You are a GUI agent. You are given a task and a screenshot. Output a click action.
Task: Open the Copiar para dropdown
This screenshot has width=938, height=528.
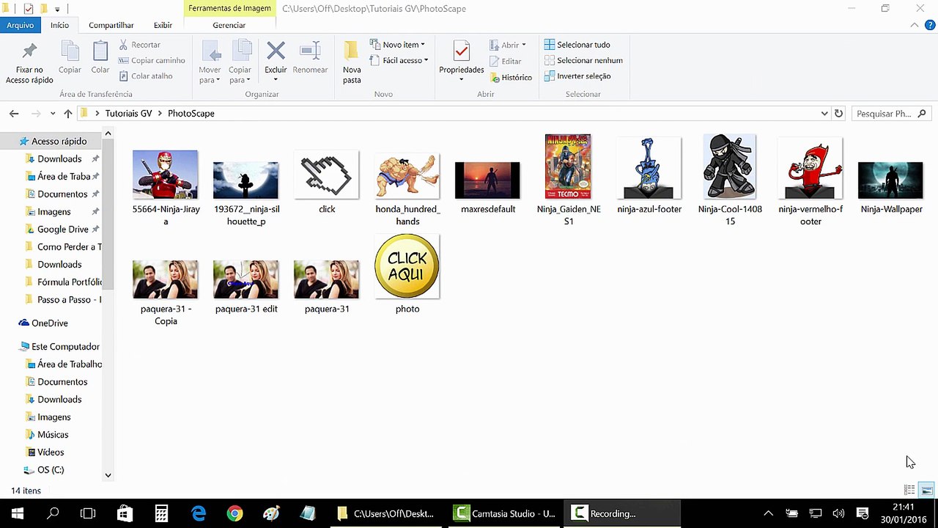pos(240,76)
